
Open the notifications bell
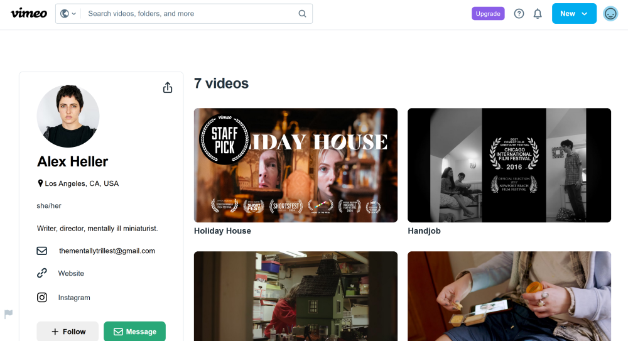tap(538, 14)
